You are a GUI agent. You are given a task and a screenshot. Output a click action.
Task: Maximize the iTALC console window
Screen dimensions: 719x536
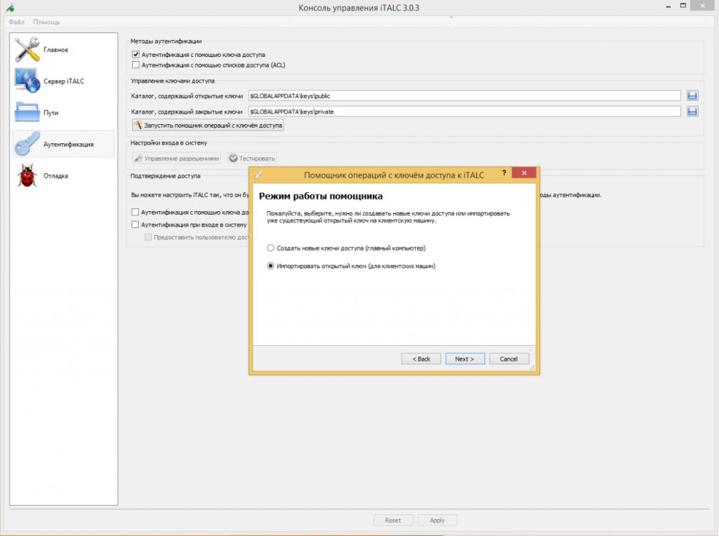(683, 6)
